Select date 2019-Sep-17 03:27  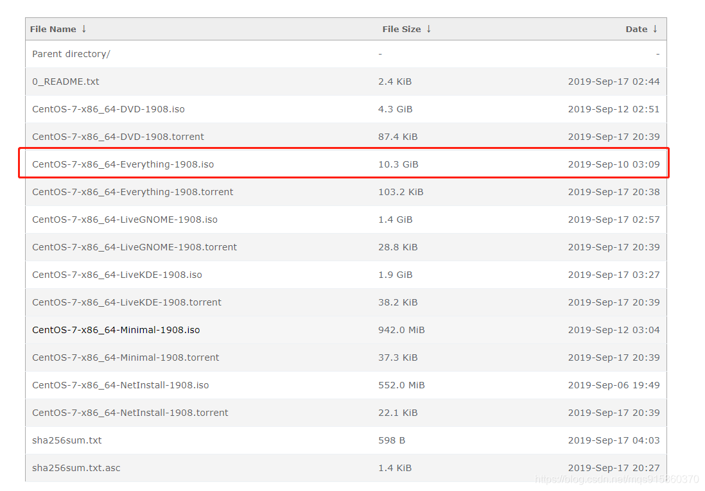pos(614,275)
